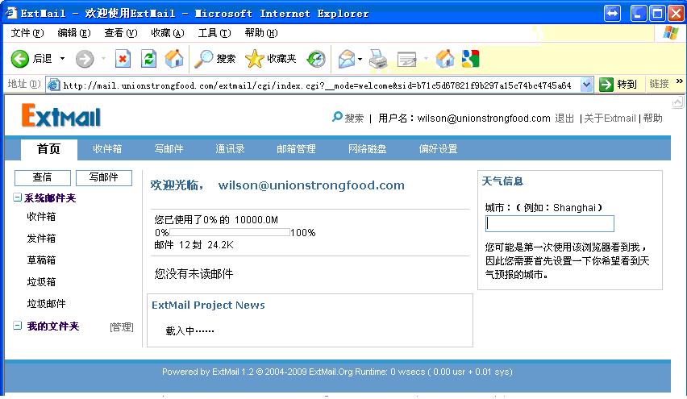Click the [管理] folder management link

[122, 327]
